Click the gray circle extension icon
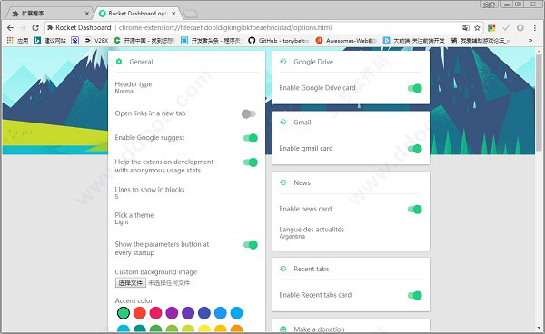This screenshot has height=334, width=545. (520, 28)
